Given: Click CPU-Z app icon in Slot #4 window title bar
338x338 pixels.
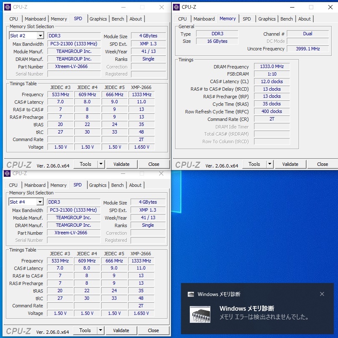Looking at the screenshot, I should 7,173.
